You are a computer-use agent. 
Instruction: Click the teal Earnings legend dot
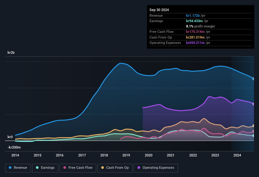point(37,168)
